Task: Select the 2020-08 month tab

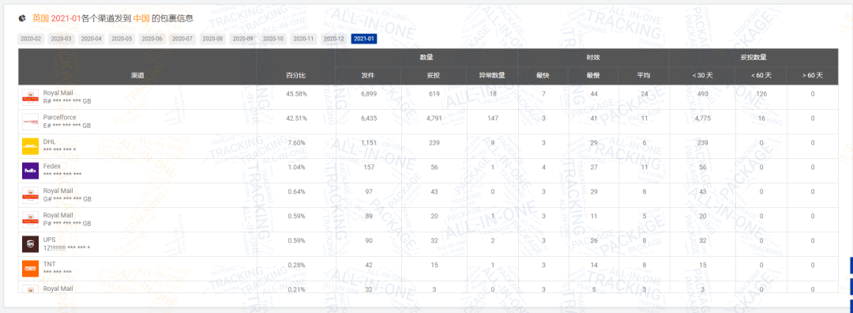Action: 212,39
